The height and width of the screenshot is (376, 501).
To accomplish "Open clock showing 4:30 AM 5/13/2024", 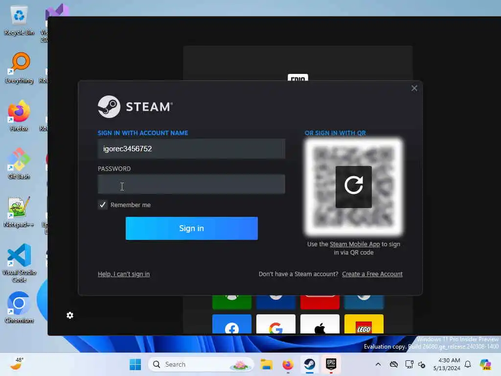I will point(447,364).
